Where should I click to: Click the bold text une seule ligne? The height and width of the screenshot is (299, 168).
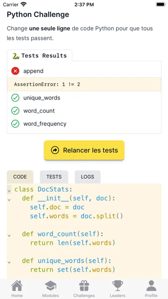49,29
